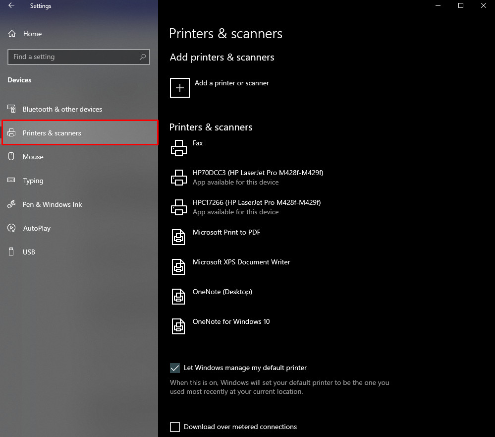The height and width of the screenshot is (437, 495).
Task: Switch to AutoPlay settings
Action: pos(79,228)
